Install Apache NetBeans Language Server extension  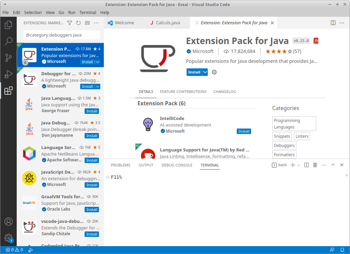point(92,160)
